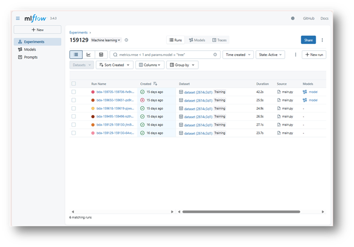Image resolution: width=354 pixels, height=247 pixels.
Task: Select checkbox for run bda-159129-159130-64vc
Action: [73, 133]
